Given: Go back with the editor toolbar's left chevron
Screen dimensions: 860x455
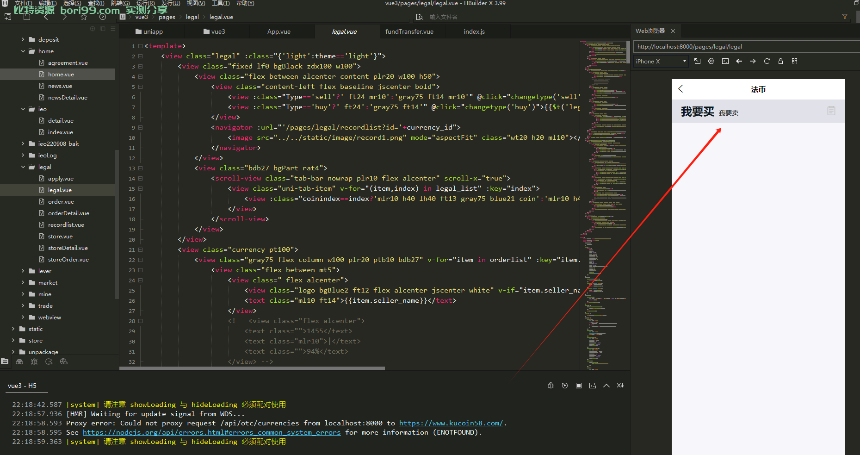Looking at the screenshot, I should point(46,17).
